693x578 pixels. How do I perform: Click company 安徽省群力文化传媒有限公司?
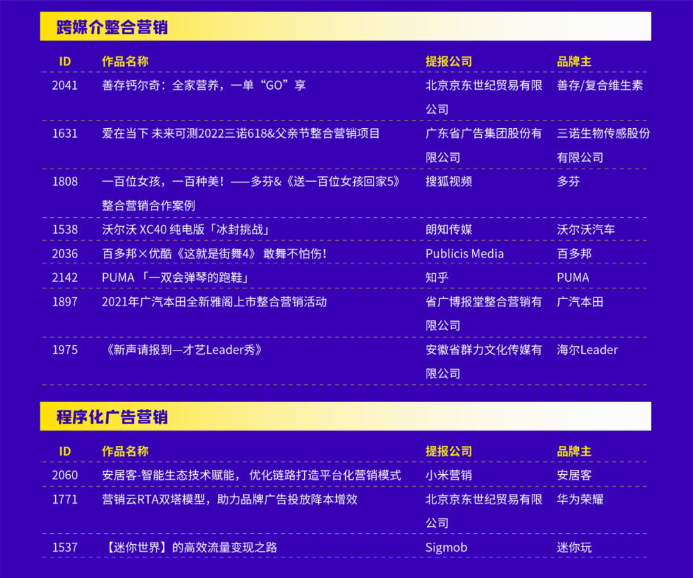(x=484, y=362)
